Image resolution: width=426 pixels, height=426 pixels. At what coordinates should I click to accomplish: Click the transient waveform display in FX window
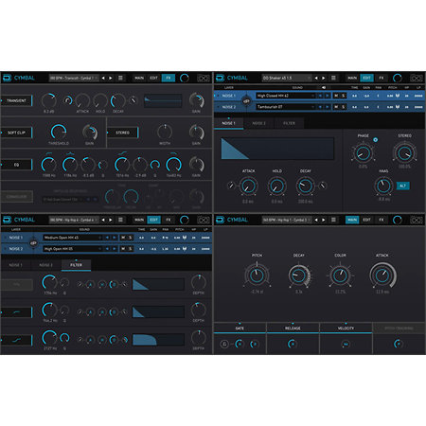163,100
